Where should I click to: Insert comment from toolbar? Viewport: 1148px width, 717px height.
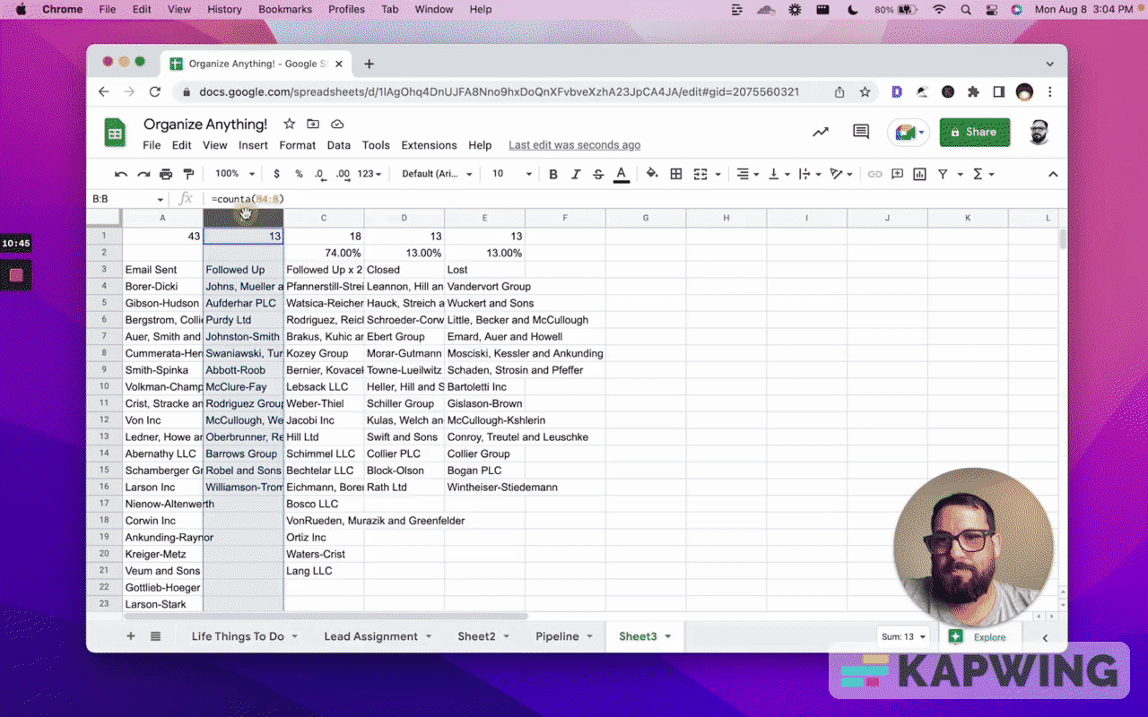[897, 174]
